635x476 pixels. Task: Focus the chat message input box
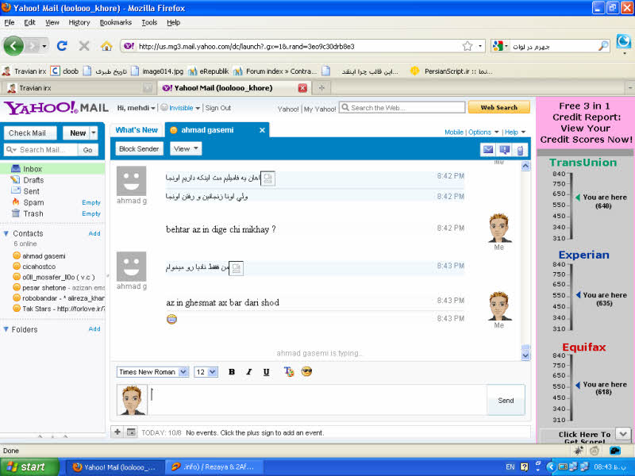click(317, 400)
